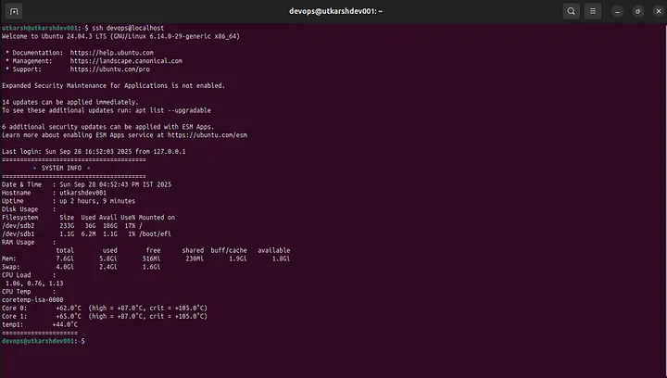Open the hamburger main menu
The height and width of the screenshot is (378, 667).
click(593, 11)
